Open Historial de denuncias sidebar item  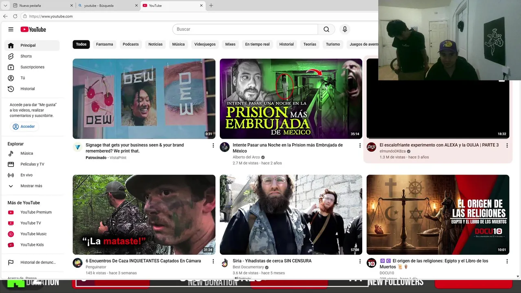point(32,262)
